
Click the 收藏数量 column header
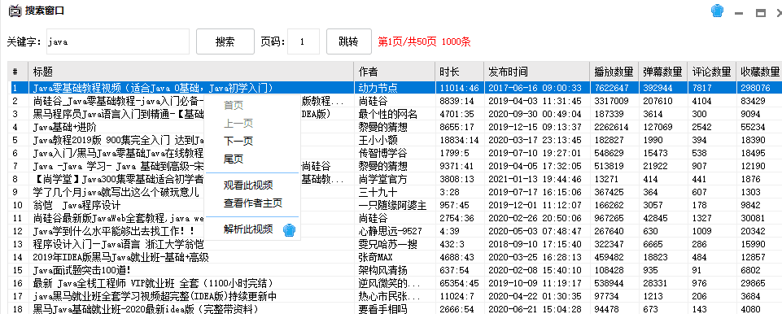[x=758, y=72]
